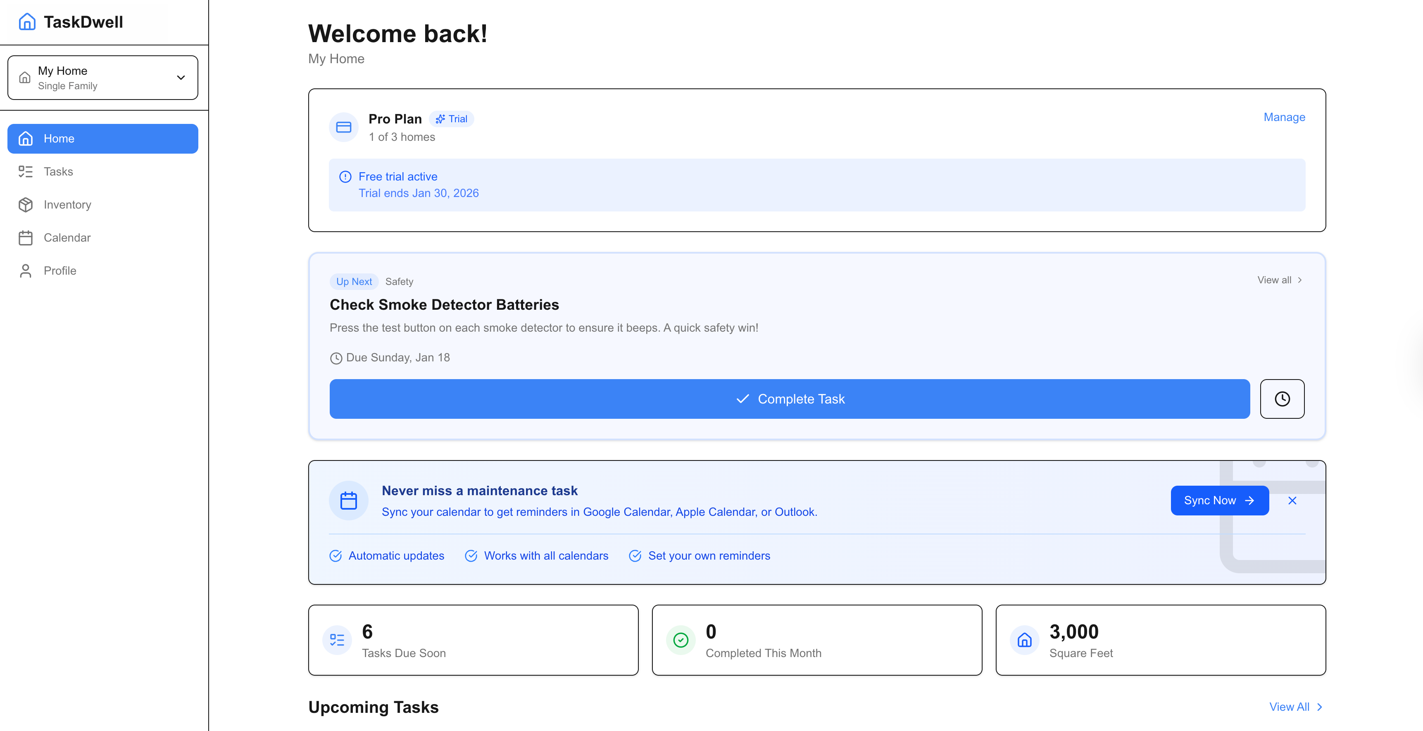Go to the Profile page
The image size is (1423, 731).
coord(60,271)
